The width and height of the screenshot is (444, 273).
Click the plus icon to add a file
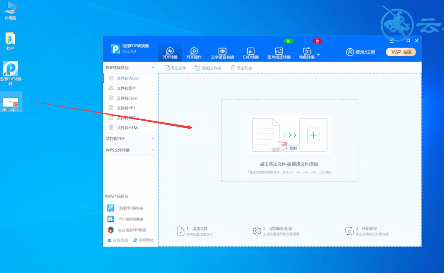point(313,135)
